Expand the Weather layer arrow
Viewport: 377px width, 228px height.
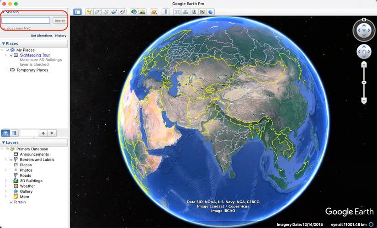pos(6,186)
